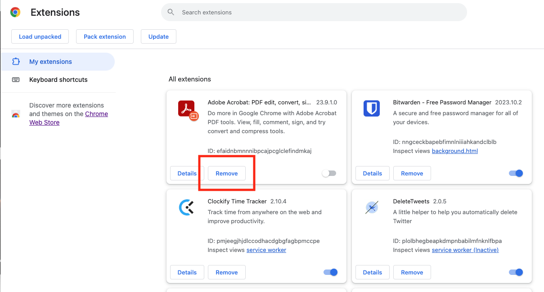Click Clockify version 2.10.4
Viewport: 544px width, 292px height.
coord(279,201)
